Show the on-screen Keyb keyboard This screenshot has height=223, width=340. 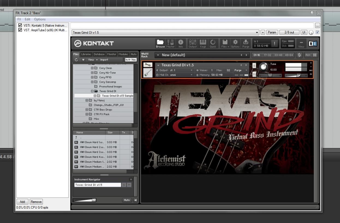coord(203,43)
